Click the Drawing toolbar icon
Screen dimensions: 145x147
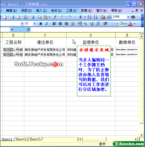point(109,17)
